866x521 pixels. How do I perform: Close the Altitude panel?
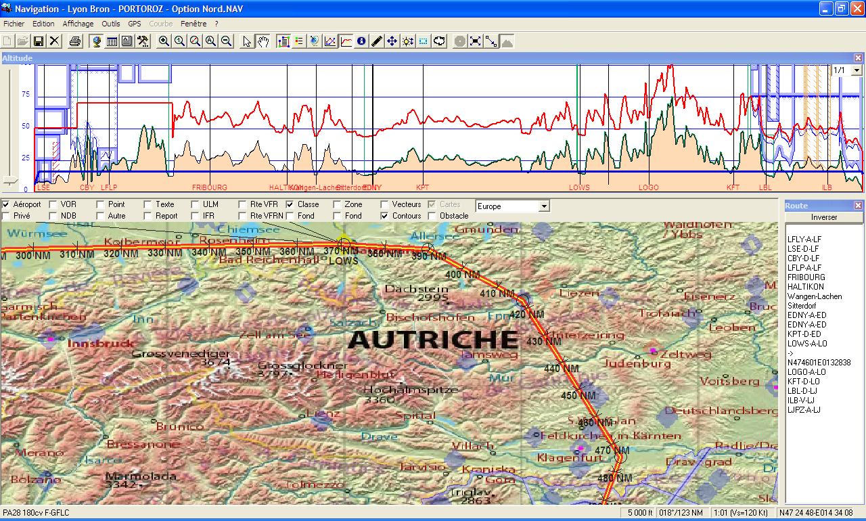[859, 58]
